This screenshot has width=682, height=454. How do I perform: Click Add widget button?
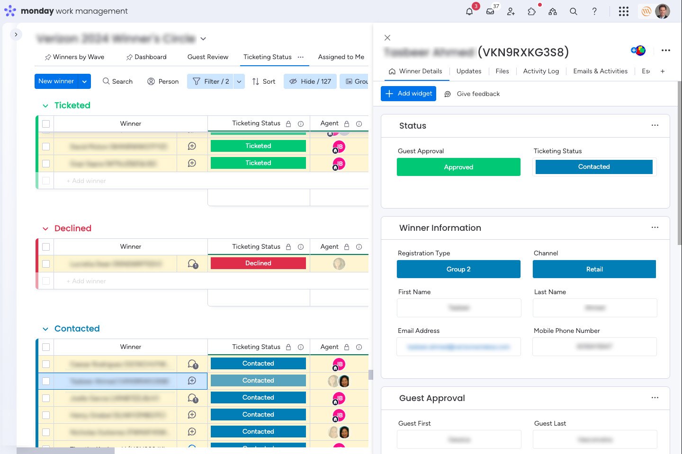tap(408, 94)
